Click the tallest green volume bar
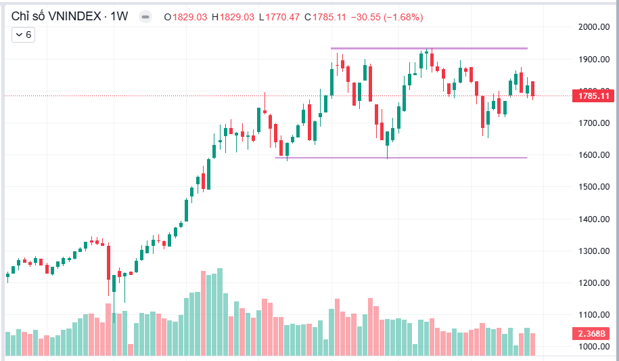Screen dimensions: 619x361 [x=220, y=312]
